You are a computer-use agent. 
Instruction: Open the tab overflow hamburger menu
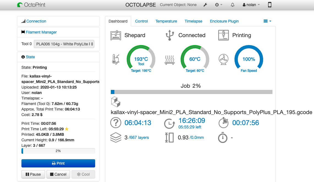point(266,21)
